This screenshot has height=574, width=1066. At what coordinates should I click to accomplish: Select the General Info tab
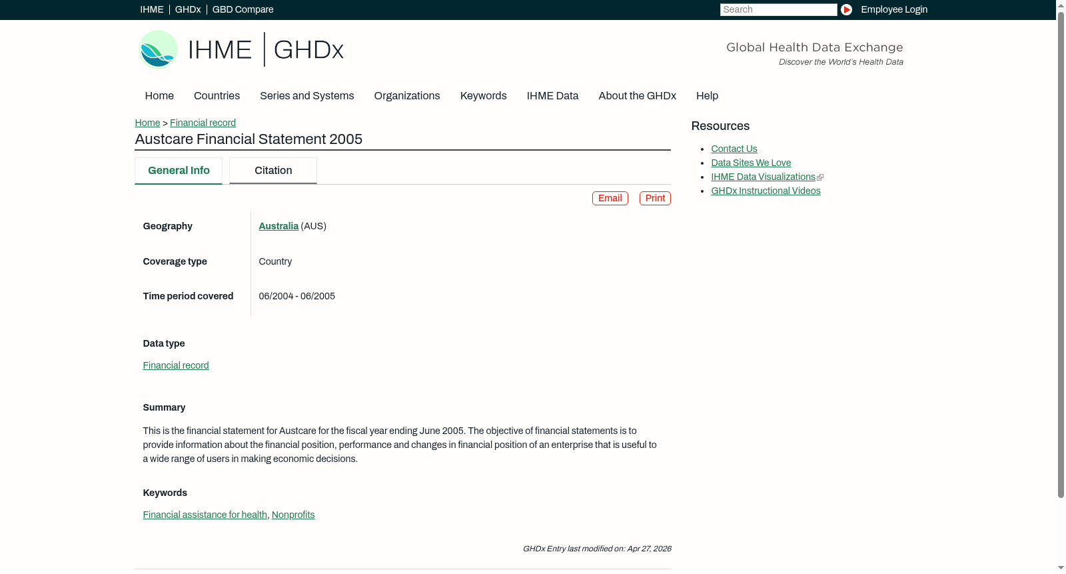click(x=179, y=171)
